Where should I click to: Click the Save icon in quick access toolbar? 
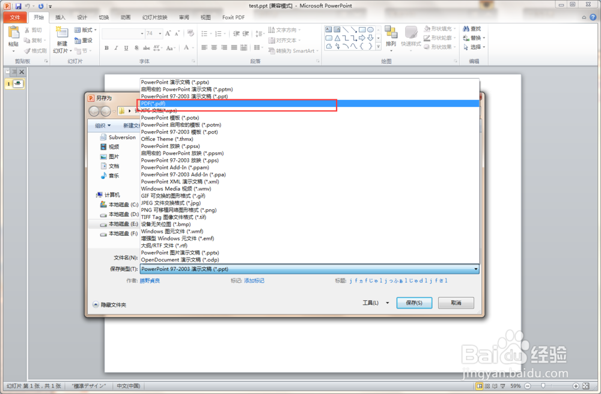point(18,6)
